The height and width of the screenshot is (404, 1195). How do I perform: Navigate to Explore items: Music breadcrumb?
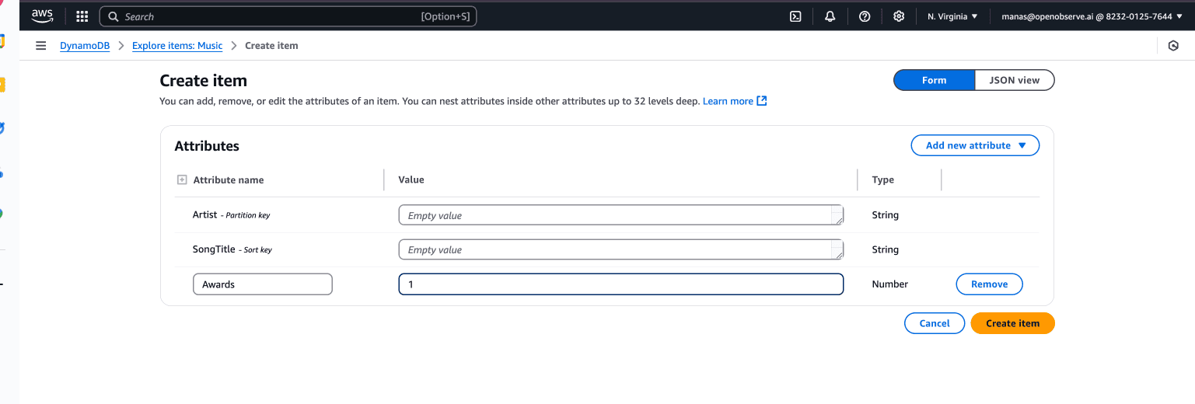tap(177, 46)
